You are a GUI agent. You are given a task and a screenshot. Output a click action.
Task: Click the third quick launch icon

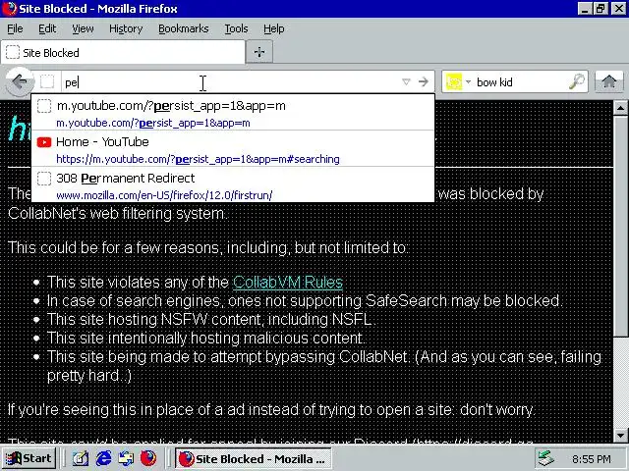(127, 458)
